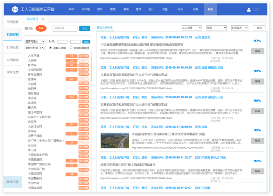
Task: Click 侵权提醒 button for 人民论坛网
Action: 84,124
